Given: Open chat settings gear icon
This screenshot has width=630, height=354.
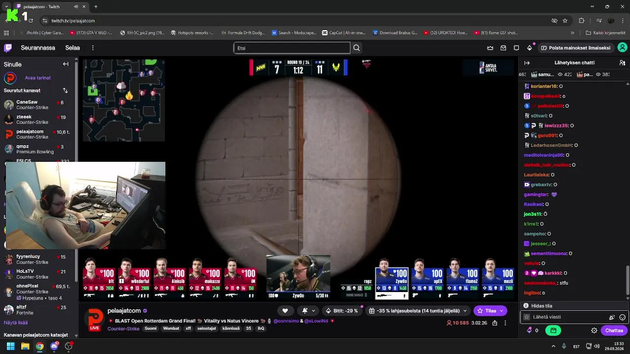Looking at the screenshot, I should pyautogui.click(x=594, y=330).
